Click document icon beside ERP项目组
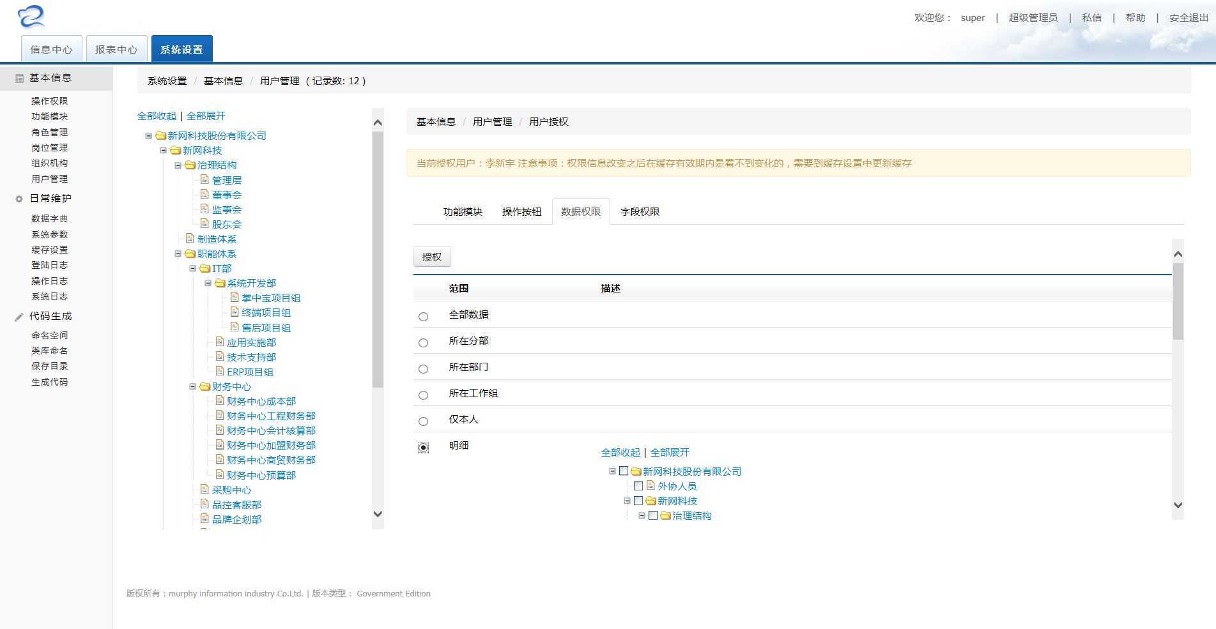The height and width of the screenshot is (629, 1216). 220,371
